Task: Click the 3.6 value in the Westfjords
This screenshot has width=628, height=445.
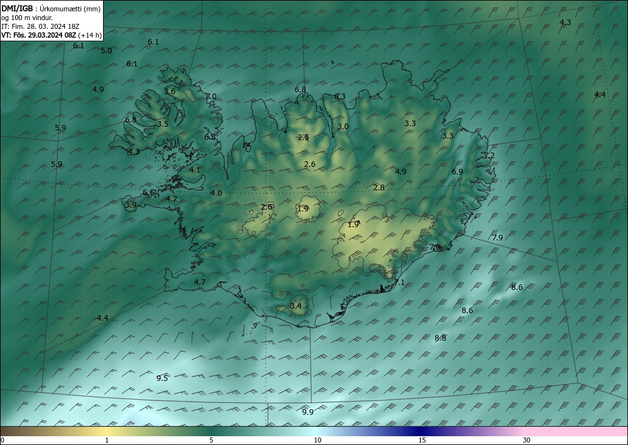Action: pos(170,91)
